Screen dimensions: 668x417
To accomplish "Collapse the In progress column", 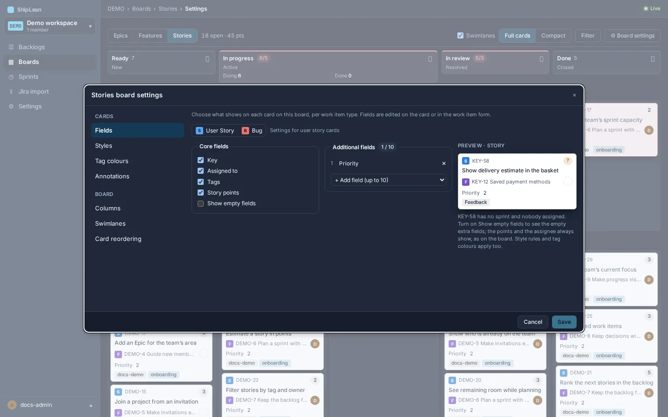I will pos(430,59).
